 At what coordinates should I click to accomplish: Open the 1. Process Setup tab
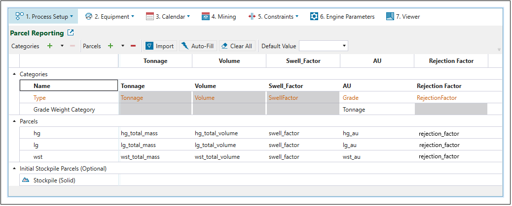point(44,17)
